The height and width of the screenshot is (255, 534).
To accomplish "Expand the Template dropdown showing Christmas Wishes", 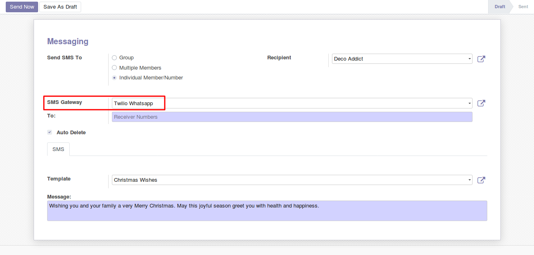I will click(292, 180).
